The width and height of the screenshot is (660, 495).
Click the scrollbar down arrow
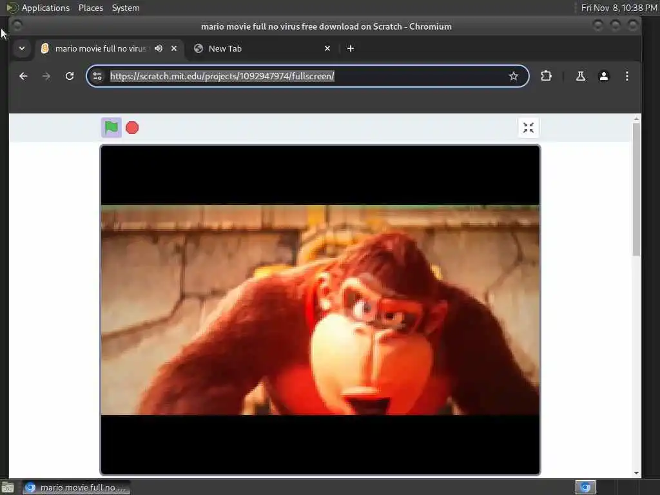pyautogui.click(x=636, y=473)
